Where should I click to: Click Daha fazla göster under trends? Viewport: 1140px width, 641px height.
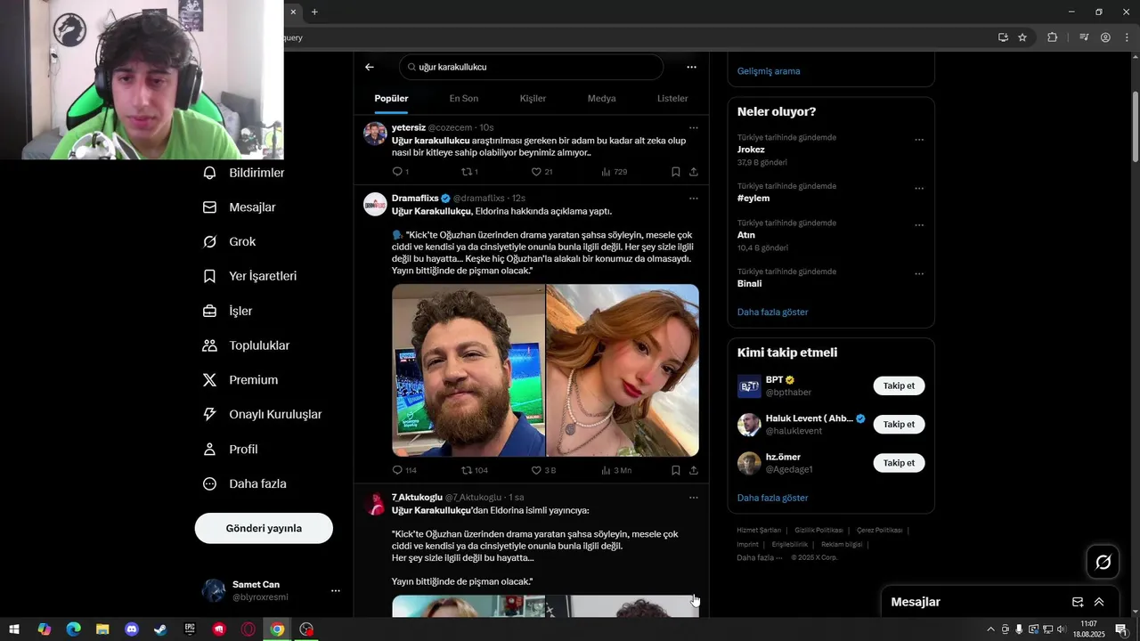773,312
